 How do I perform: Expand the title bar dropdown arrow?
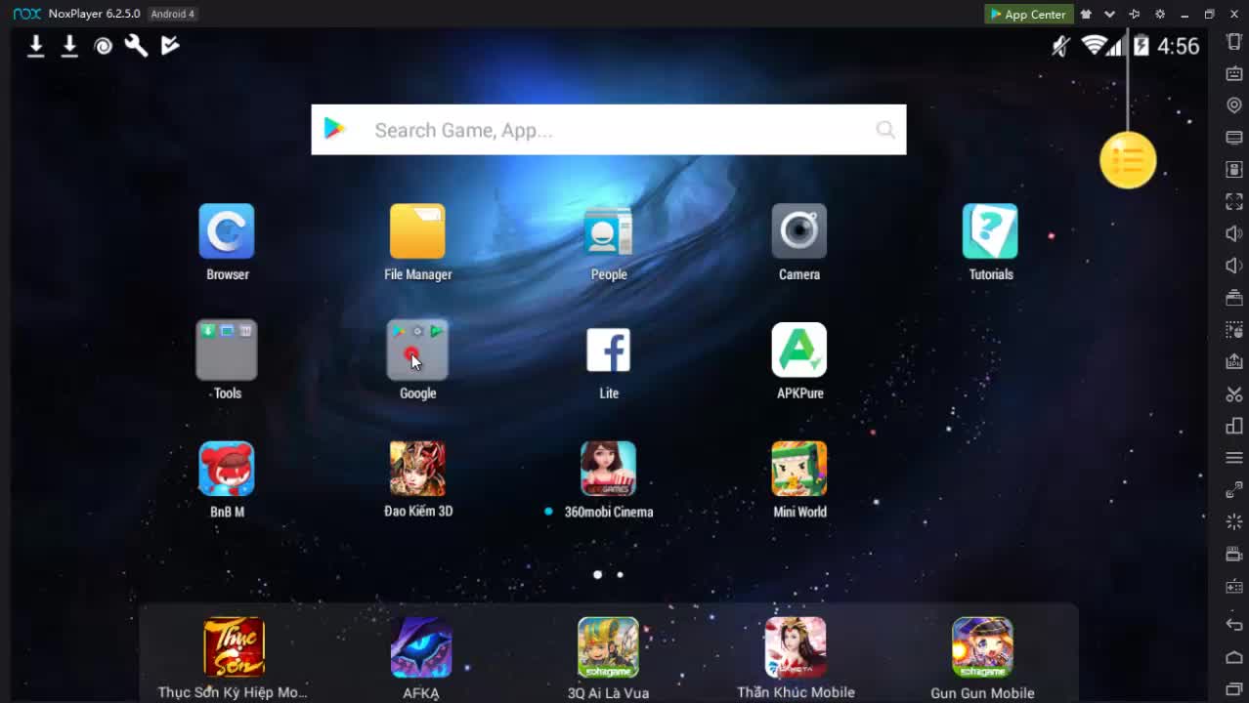[x=1109, y=14]
